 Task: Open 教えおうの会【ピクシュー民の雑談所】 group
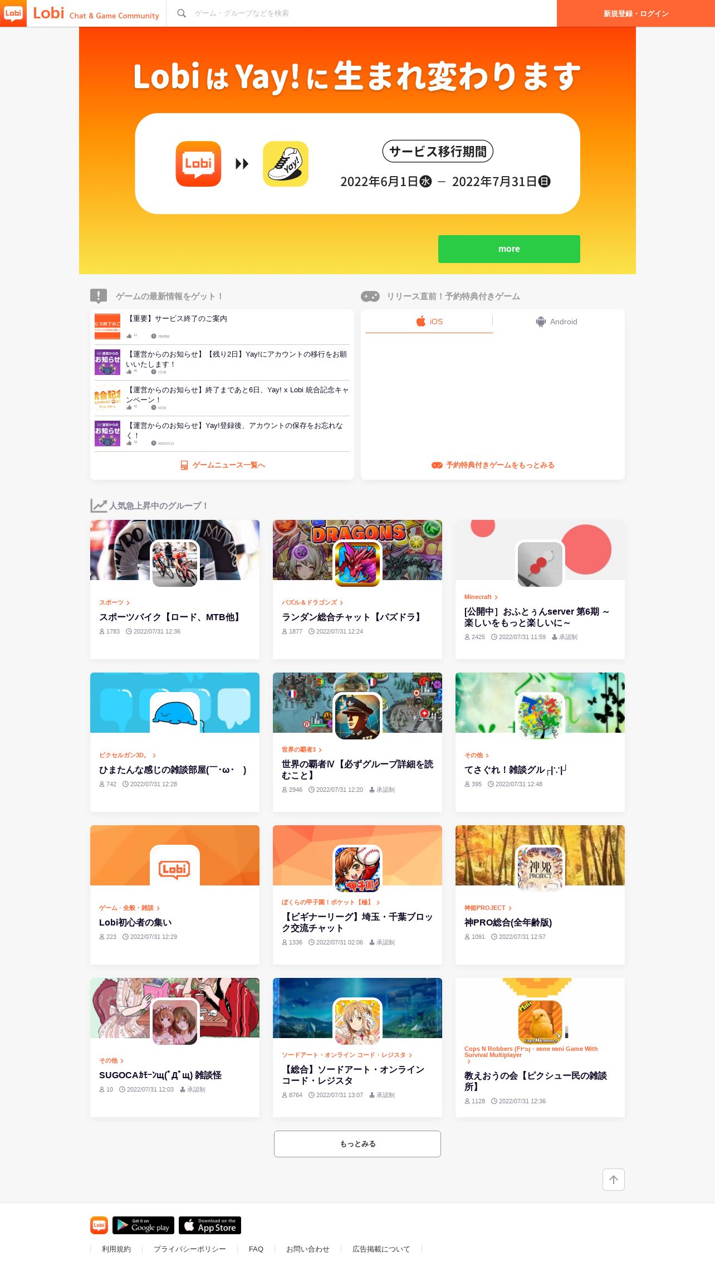(x=536, y=1082)
